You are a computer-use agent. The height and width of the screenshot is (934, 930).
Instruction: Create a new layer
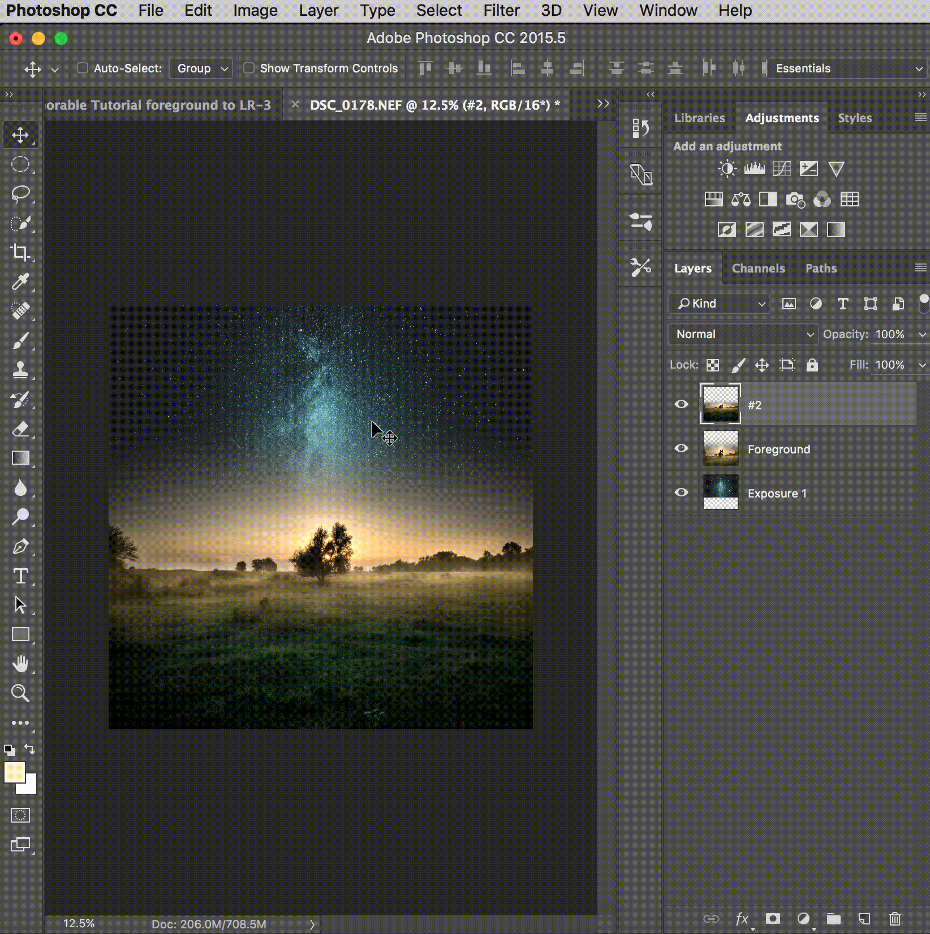tap(864, 919)
